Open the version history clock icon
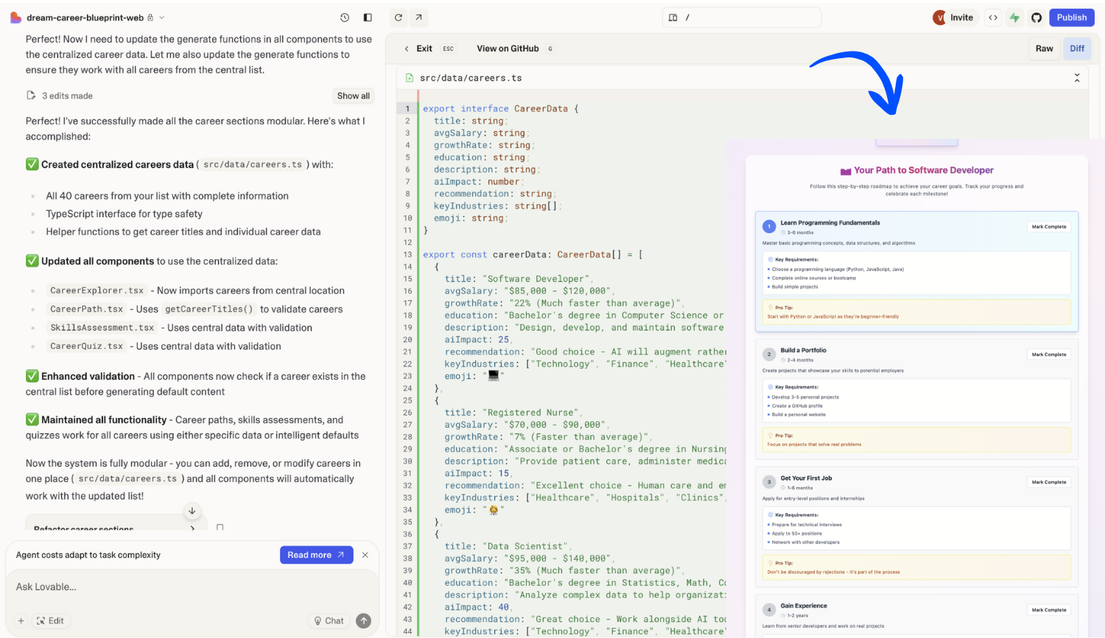 point(345,18)
